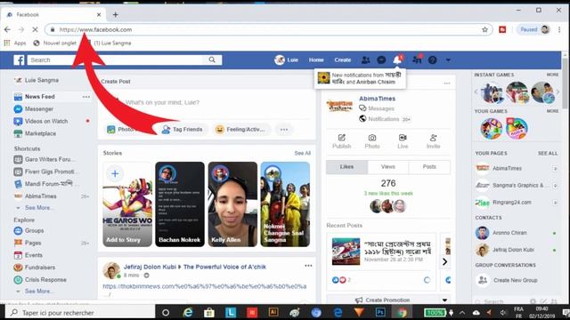570x320 pixels.
Task: Open the Apps bookmarks shortcut
Action: tap(15, 43)
